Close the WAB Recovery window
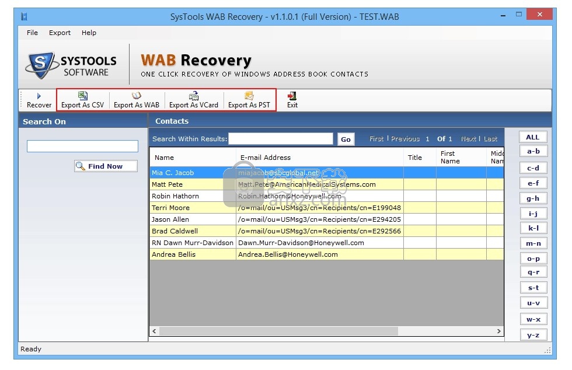The image size is (572, 370). [x=540, y=15]
